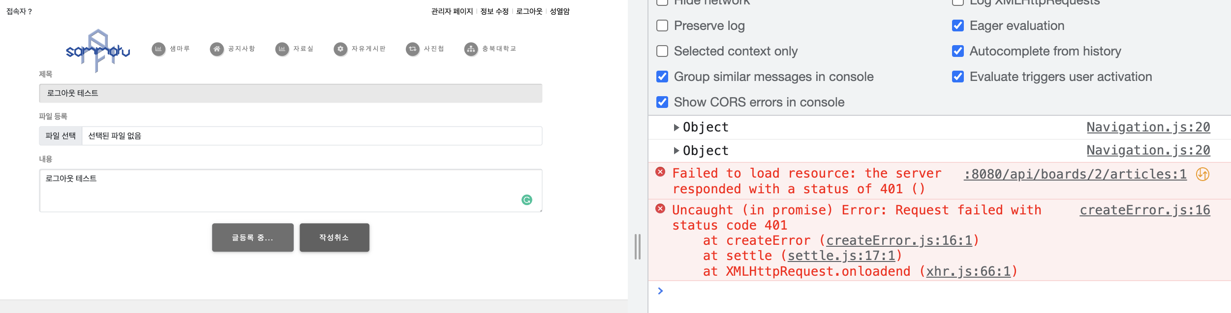The width and height of the screenshot is (1231, 313).
Task: Open the second Navigation.js:20 source link
Action: 1148,151
